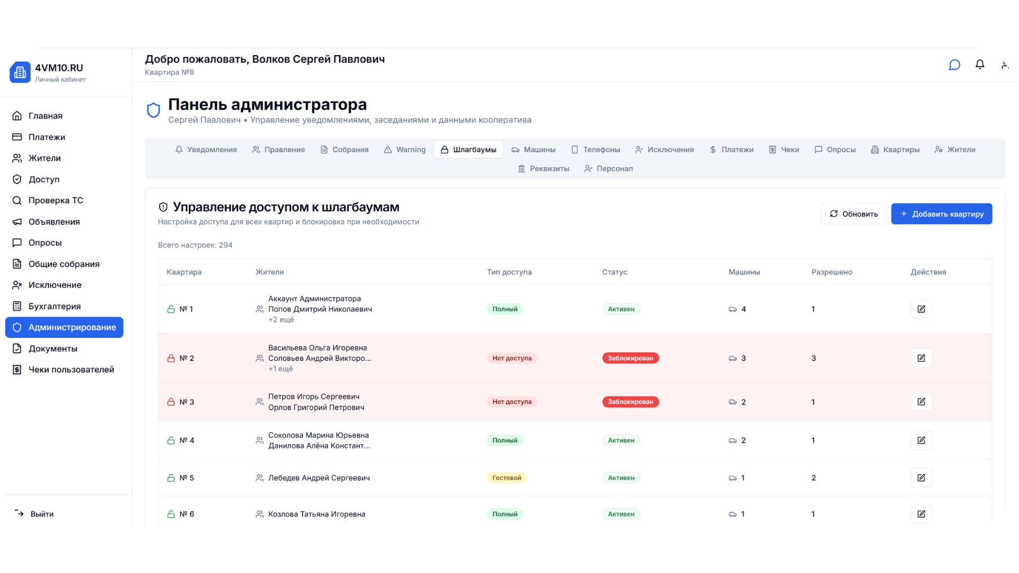Click the refresh icon inside Обновить button
The width and height of the screenshot is (1019, 573).
pos(834,214)
